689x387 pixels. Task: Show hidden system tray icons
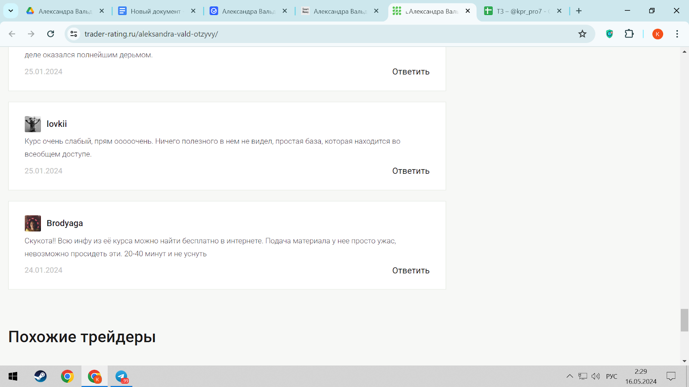click(x=570, y=376)
